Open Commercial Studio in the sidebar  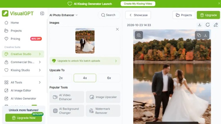pyautogui.click(x=23, y=62)
